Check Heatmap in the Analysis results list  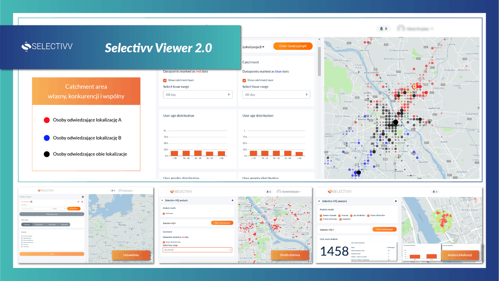coord(339,215)
